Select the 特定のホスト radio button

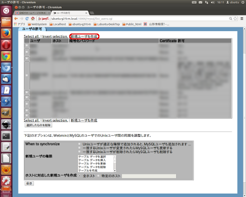(98, 176)
